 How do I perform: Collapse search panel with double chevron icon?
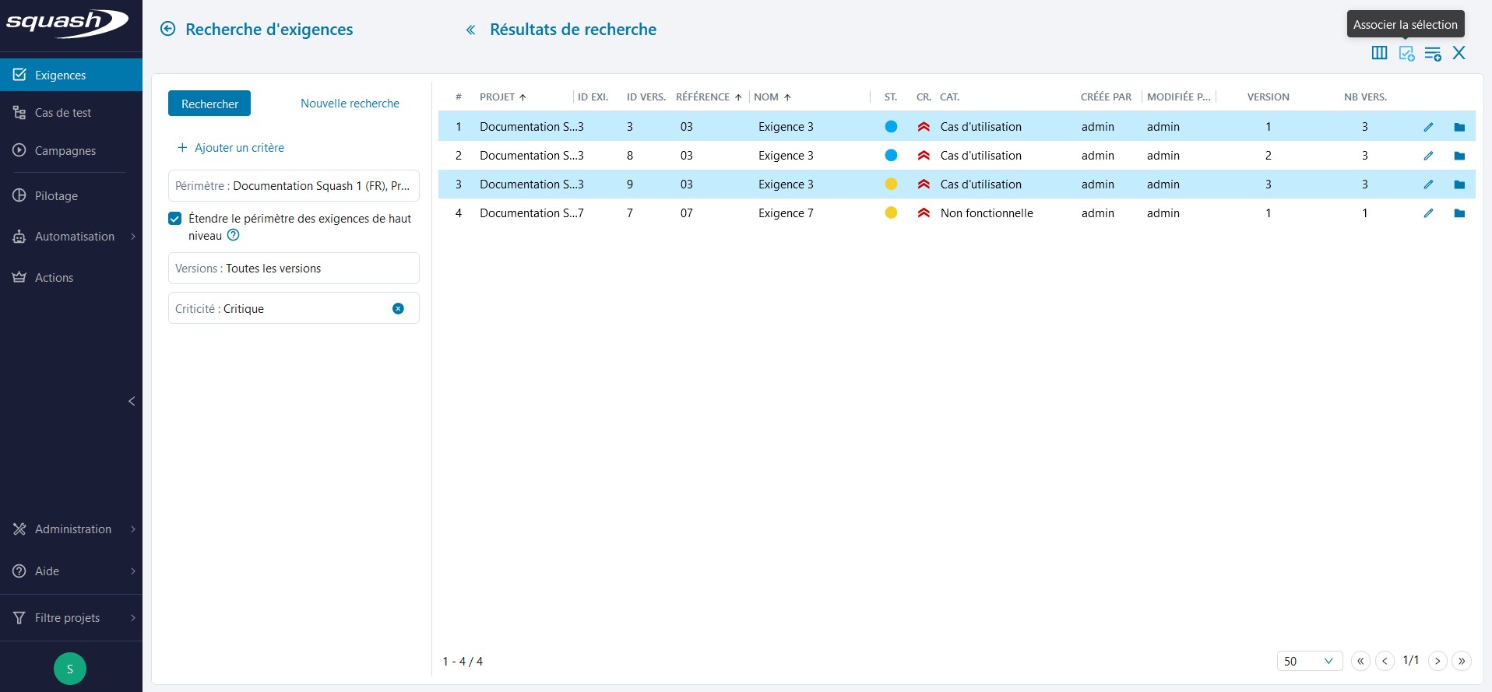pyautogui.click(x=470, y=30)
